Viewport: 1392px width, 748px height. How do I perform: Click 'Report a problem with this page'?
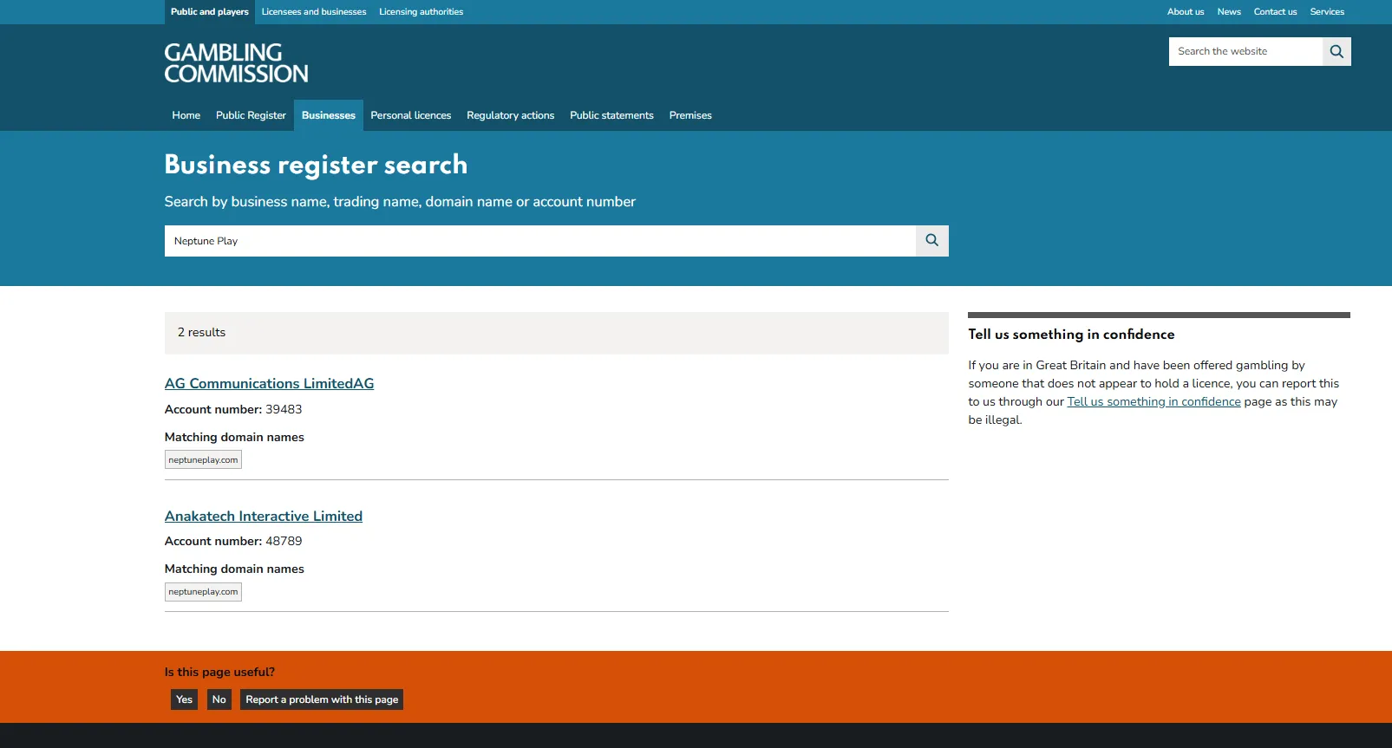[322, 699]
